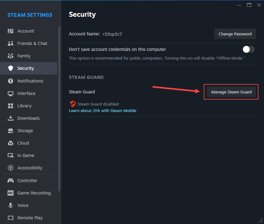264x224 pixels.
Task: Select the Voice microphone icon
Action: coord(11,205)
